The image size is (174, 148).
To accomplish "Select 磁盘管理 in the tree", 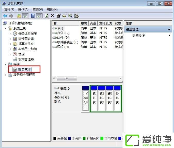I will tap(24, 70).
